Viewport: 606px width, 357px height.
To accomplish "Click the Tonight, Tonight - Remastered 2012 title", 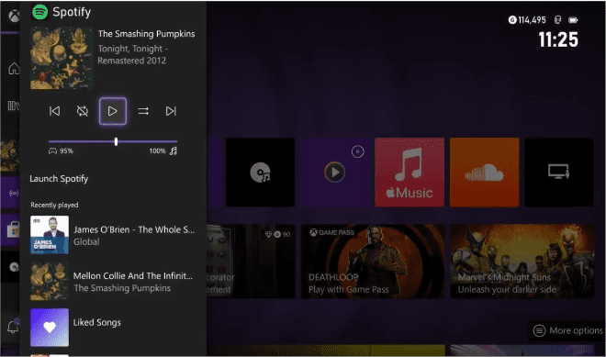I will (132, 54).
